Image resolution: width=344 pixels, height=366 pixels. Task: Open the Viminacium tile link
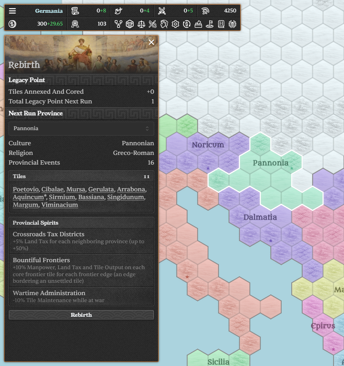(x=60, y=205)
